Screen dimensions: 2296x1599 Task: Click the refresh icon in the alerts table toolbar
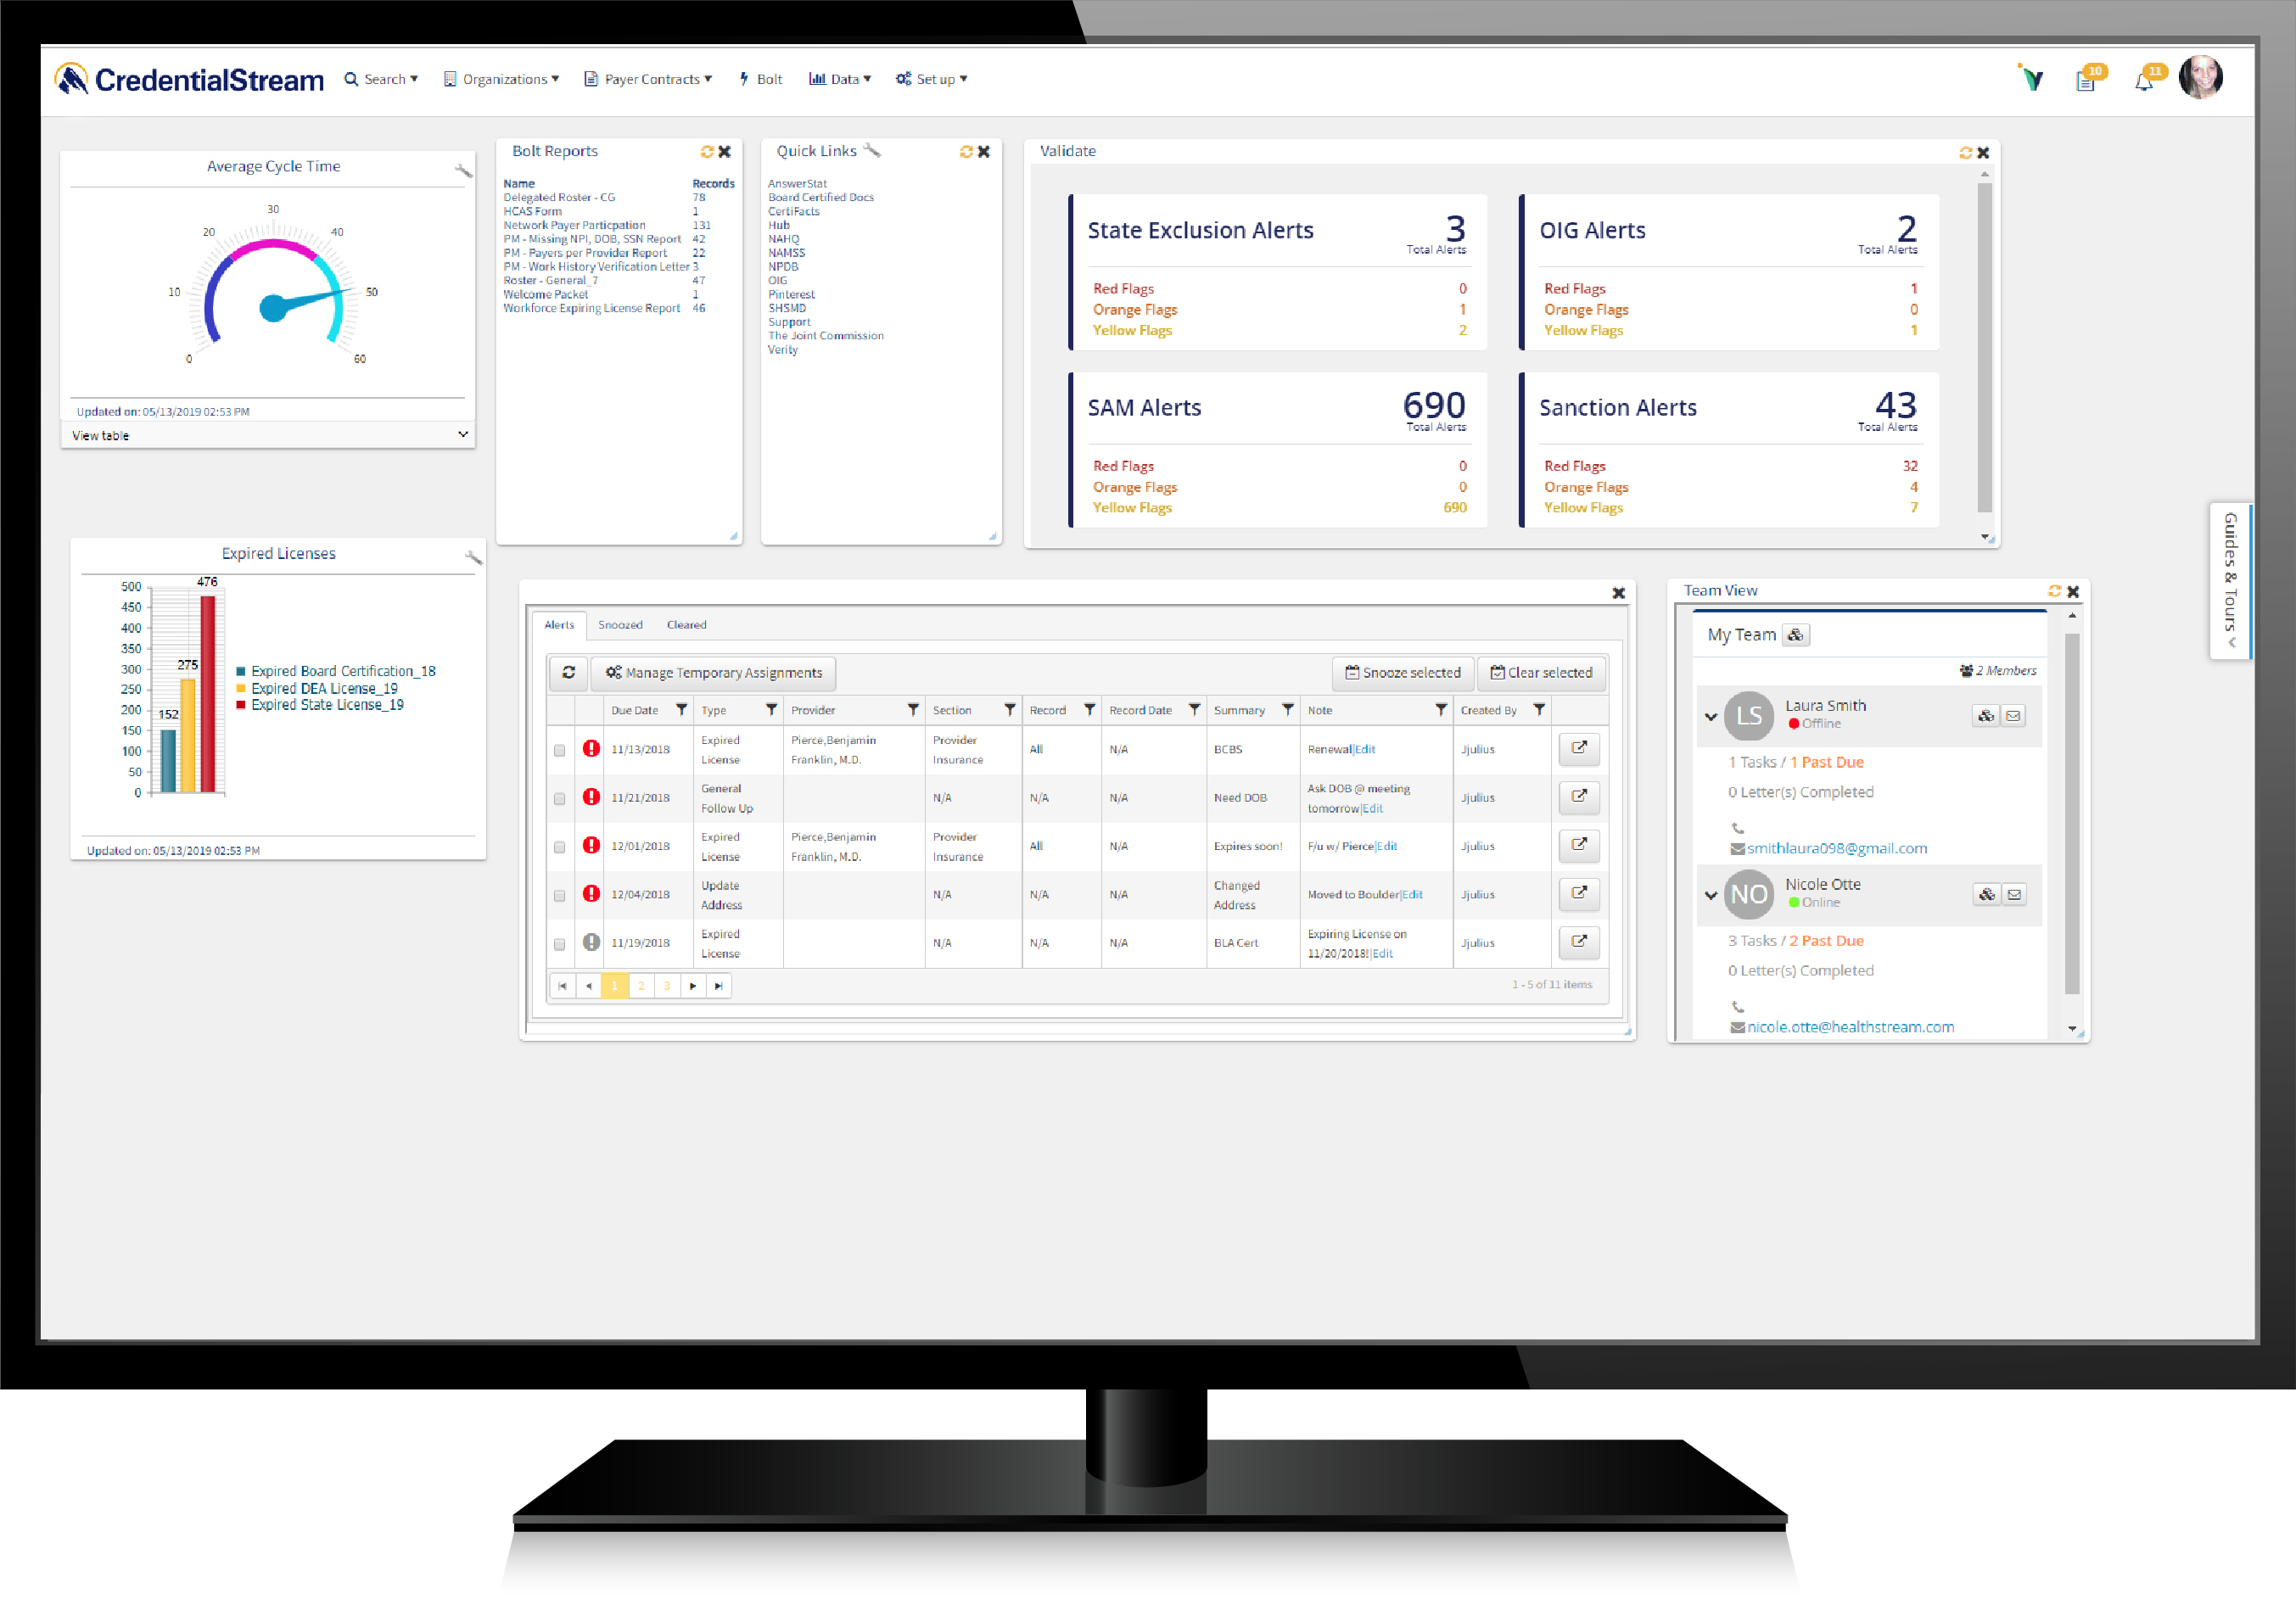pyautogui.click(x=568, y=672)
